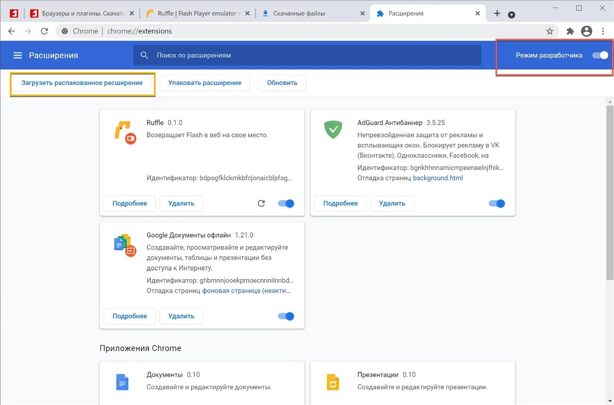Turn off the Ruffle extension toggle
Screen dimensions: 614x405
(x=285, y=203)
